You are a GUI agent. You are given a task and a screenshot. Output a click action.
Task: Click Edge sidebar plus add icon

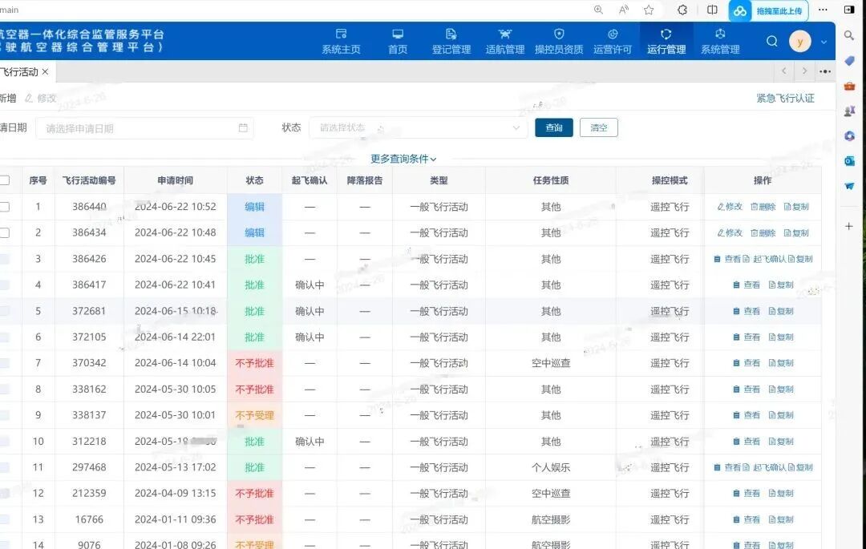[849, 226]
